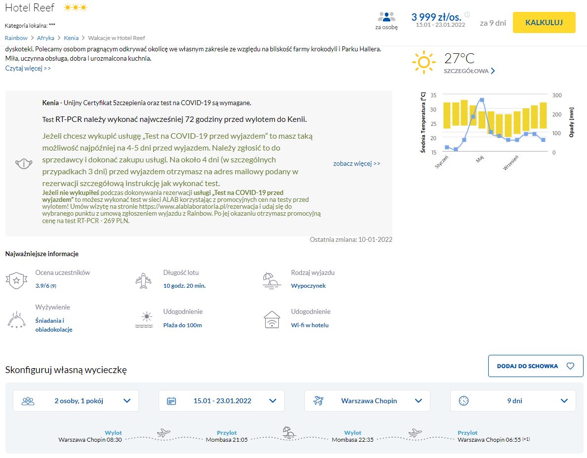The width and height of the screenshot is (587, 458).
Task: Click the participant rating badge icon
Action: click(x=16, y=280)
